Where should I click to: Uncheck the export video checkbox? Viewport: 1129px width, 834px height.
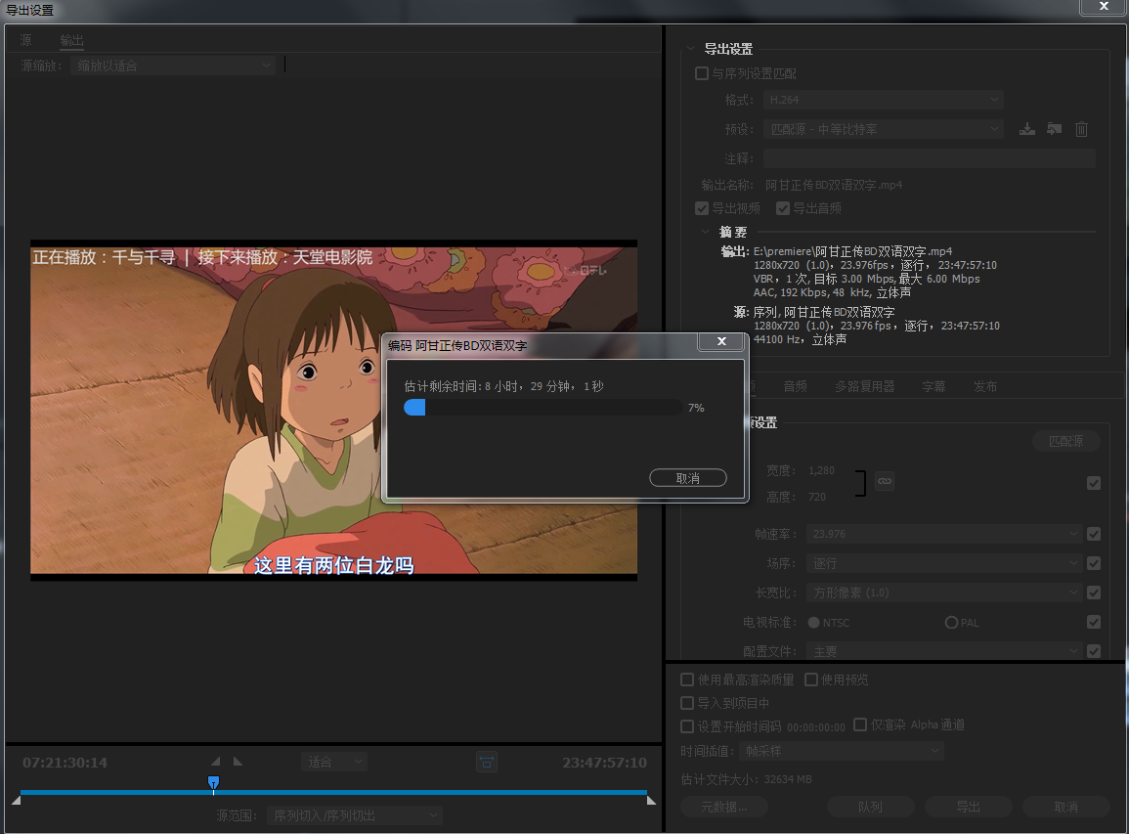(701, 208)
